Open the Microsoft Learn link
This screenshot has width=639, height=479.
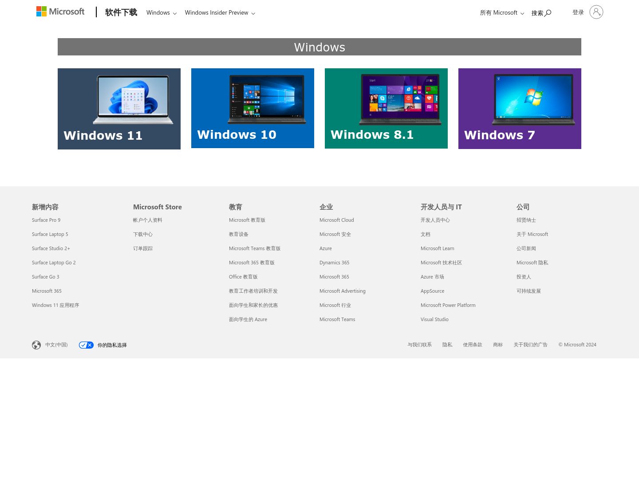pos(438,248)
